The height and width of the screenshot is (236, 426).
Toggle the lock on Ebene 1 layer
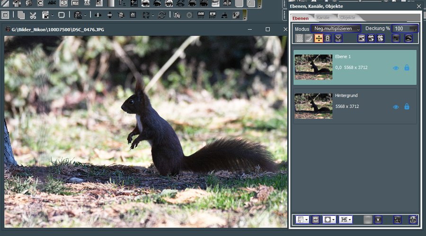[x=407, y=68]
